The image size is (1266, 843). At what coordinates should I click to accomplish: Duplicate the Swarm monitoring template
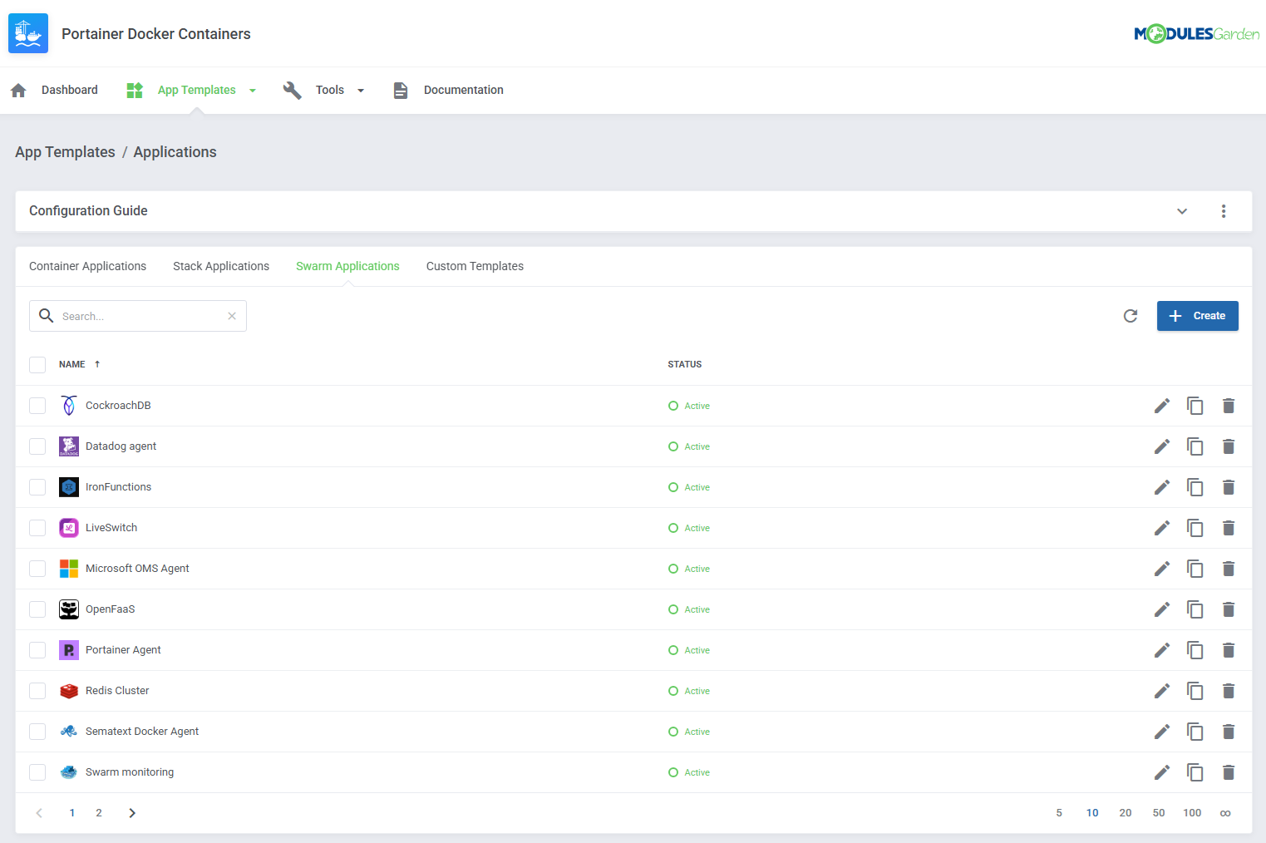1195,772
